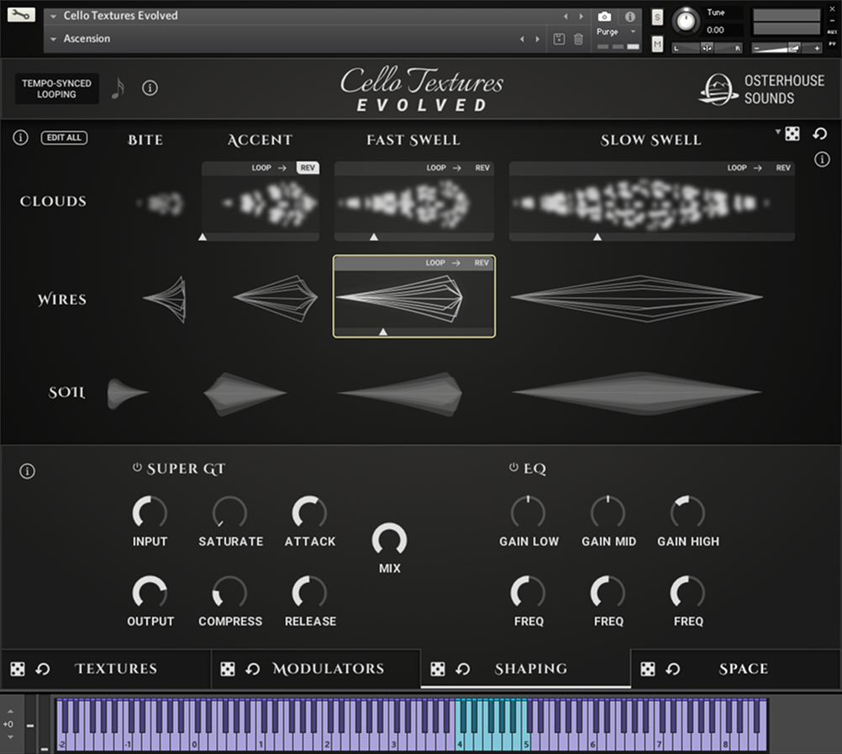Expand the Ascension preset dropdown
The image size is (842, 754).
click(x=54, y=39)
